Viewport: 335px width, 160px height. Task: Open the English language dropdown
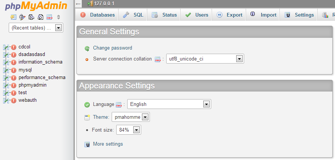point(169,104)
